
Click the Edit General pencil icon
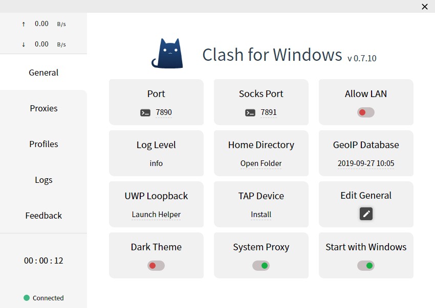[x=366, y=214]
